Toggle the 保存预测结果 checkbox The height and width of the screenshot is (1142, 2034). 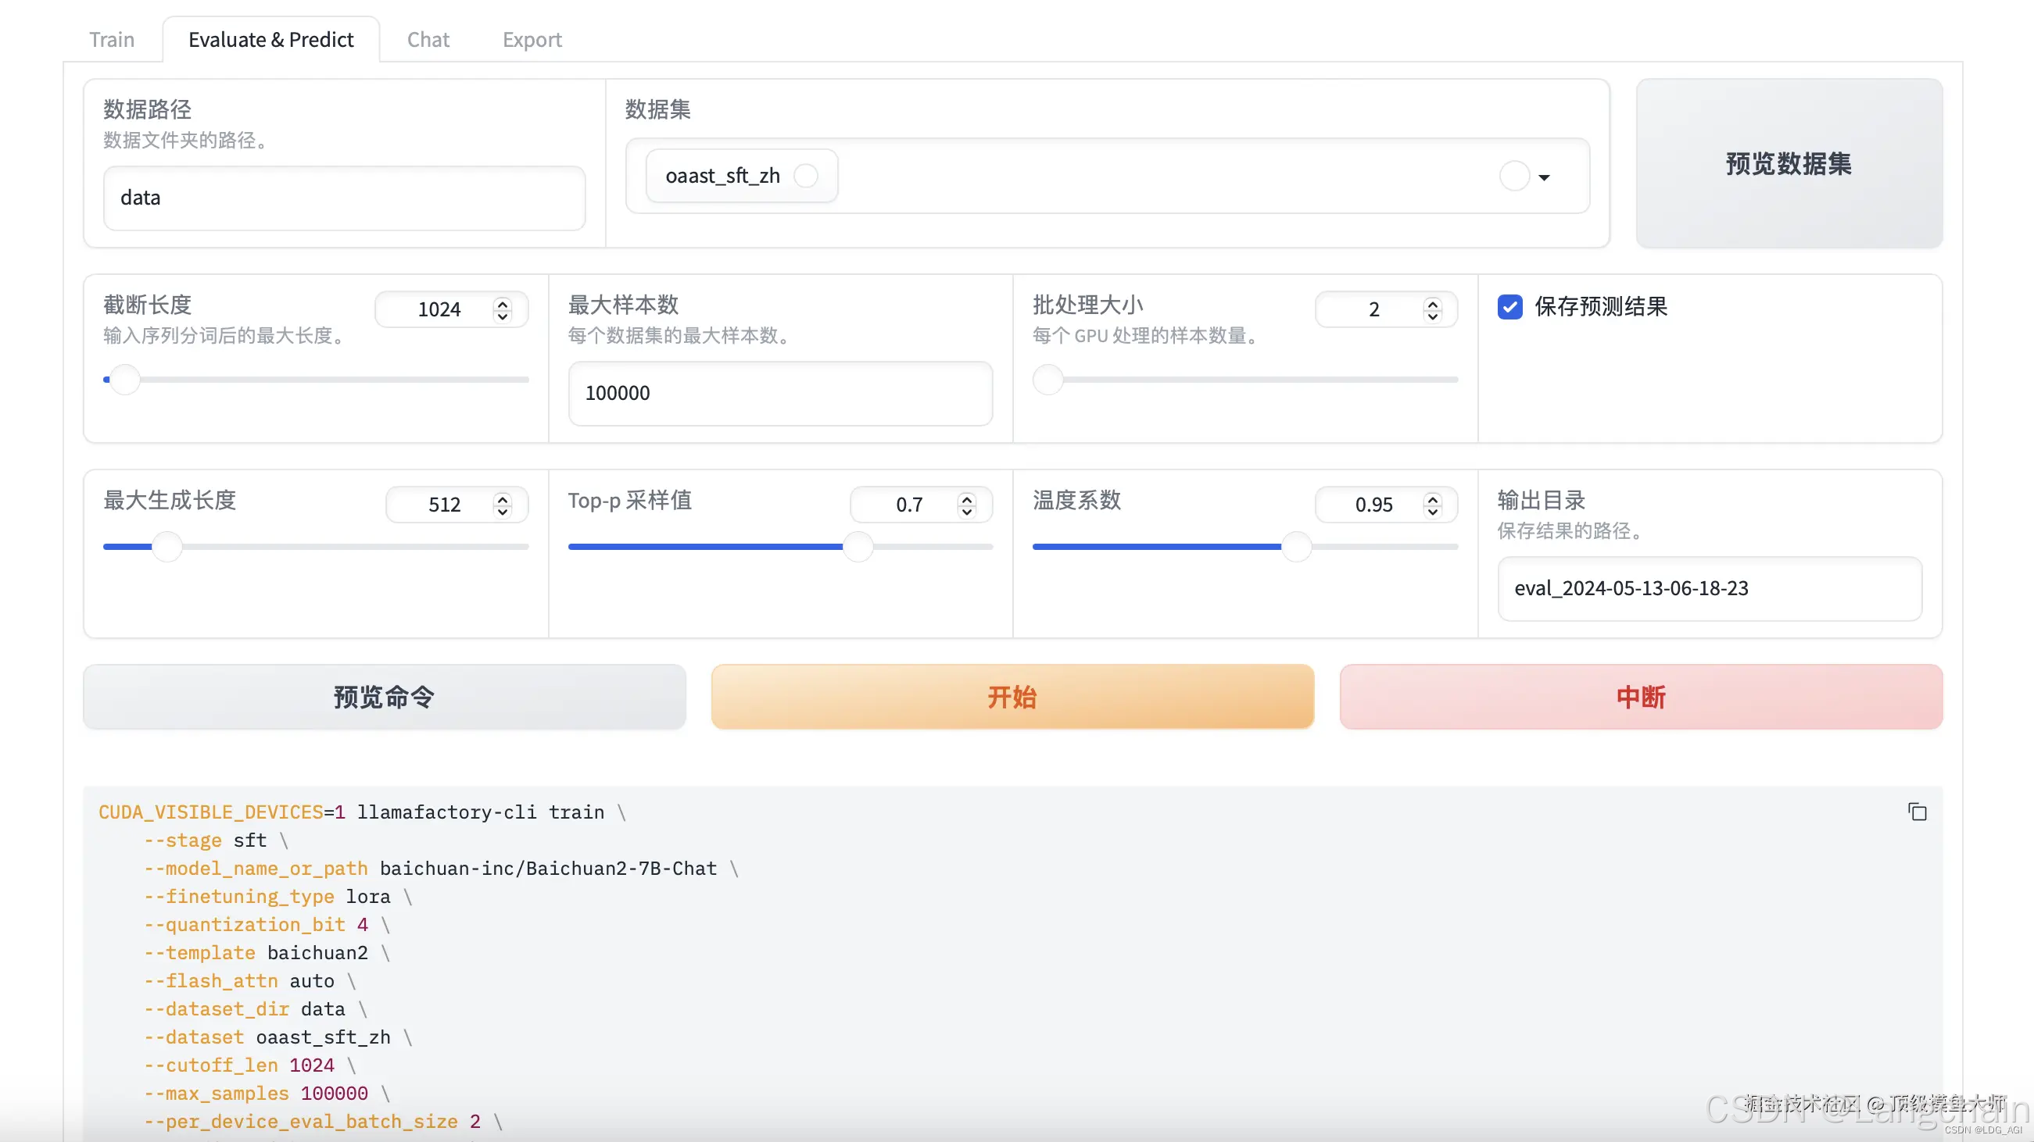click(x=1509, y=306)
